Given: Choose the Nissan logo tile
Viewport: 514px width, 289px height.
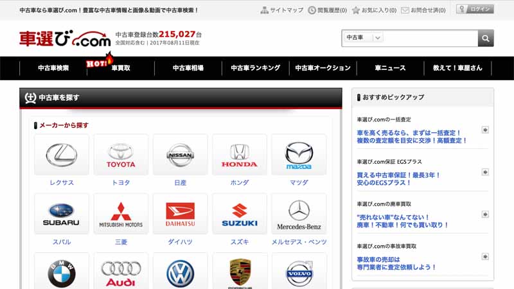Looking at the screenshot, I should 181,155.
